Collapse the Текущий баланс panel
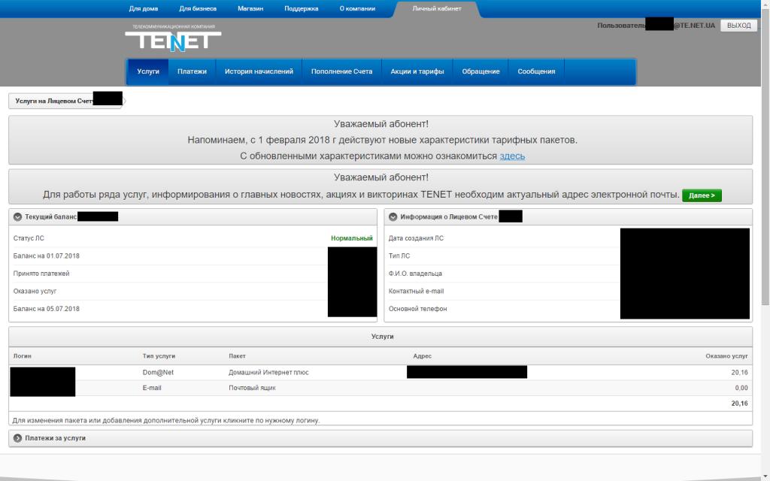The width and height of the screenshot is (770, 481). point(18,217)
